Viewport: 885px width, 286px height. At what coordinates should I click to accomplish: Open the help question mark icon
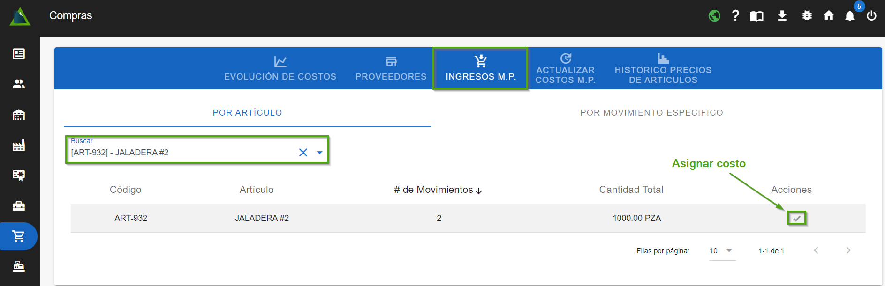coord(735,16)
